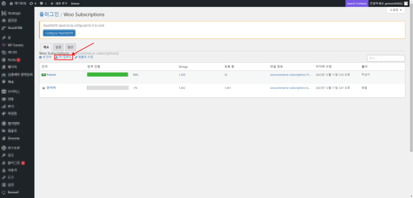
Task: Click the 템플릿 수정 link
Action: 84,57
